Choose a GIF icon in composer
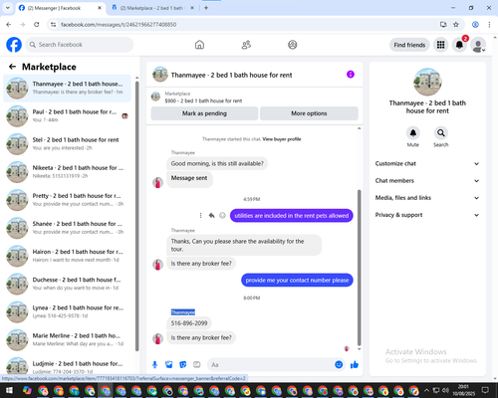This screenshot has width=498, height=398. (197, 365)
